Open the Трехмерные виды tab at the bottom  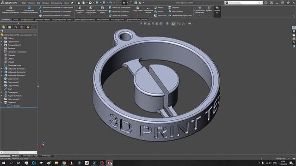[x=31, y=156]
